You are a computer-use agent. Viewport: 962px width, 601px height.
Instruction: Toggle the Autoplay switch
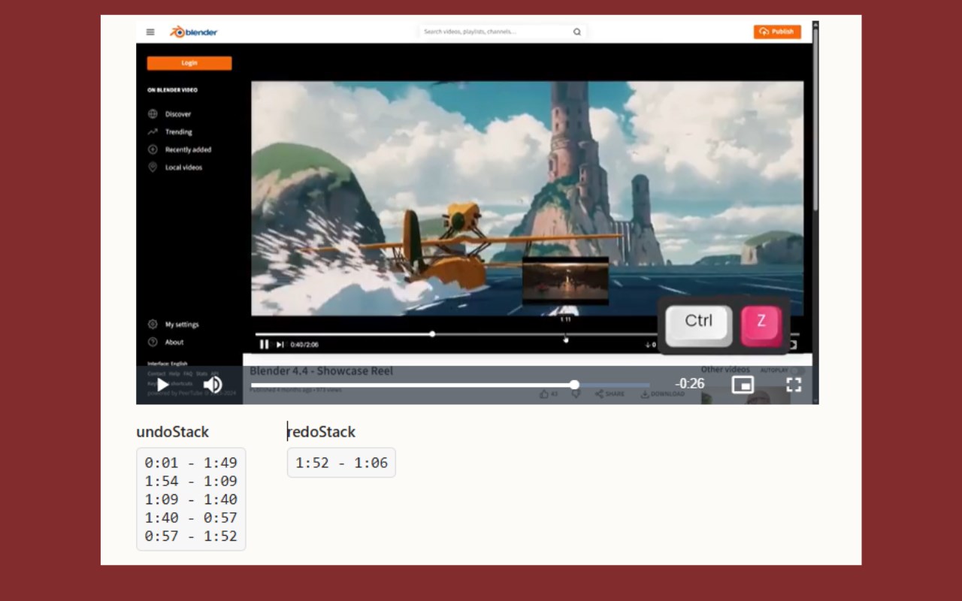click(x=798, y=370)
